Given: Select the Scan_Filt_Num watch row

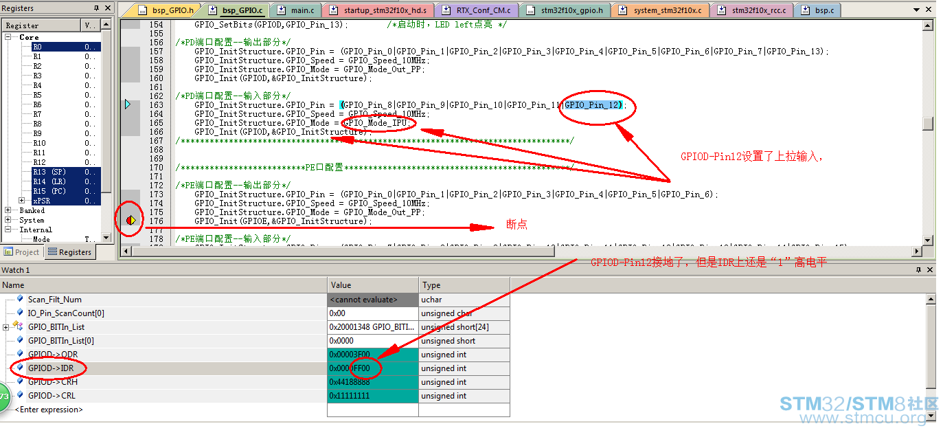Looking at the screenshot, I should [x=255, y=300].
